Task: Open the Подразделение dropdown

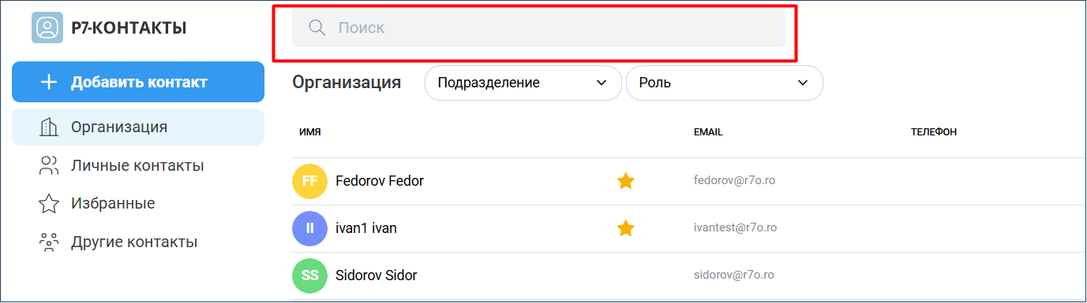Action: [x=523, y=83]
